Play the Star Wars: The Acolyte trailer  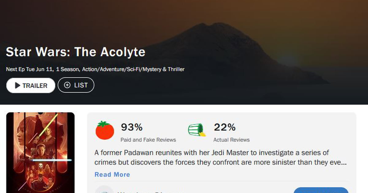click(x=31, y=85)
